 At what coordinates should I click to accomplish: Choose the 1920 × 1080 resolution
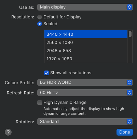tap(86, 59)
